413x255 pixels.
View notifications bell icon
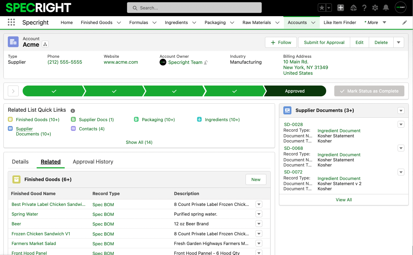(x=386, y=8)
